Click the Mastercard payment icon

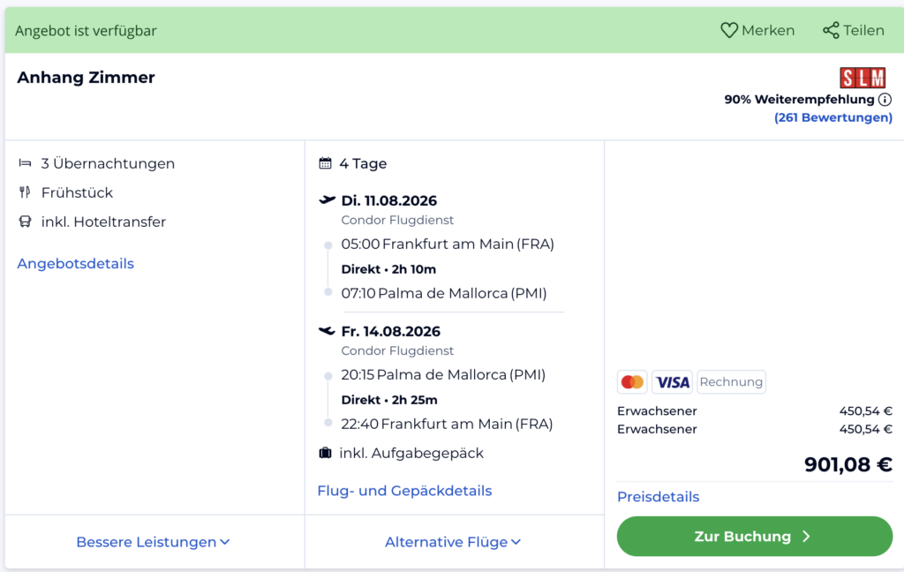point(632,382)
